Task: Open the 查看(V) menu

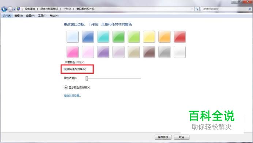Action: [30, 16]
